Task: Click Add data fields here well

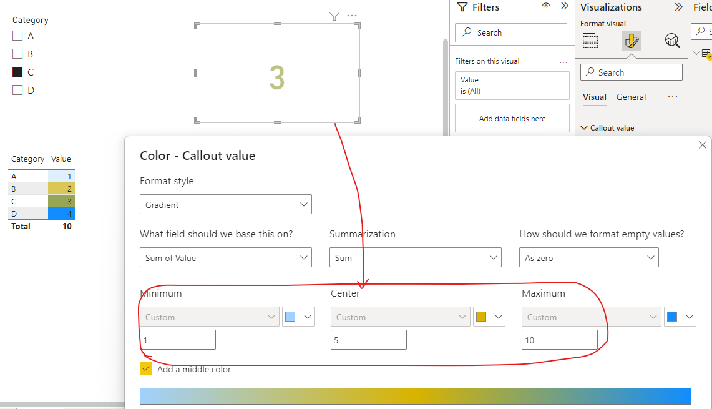Action: [x=512, y=118]
